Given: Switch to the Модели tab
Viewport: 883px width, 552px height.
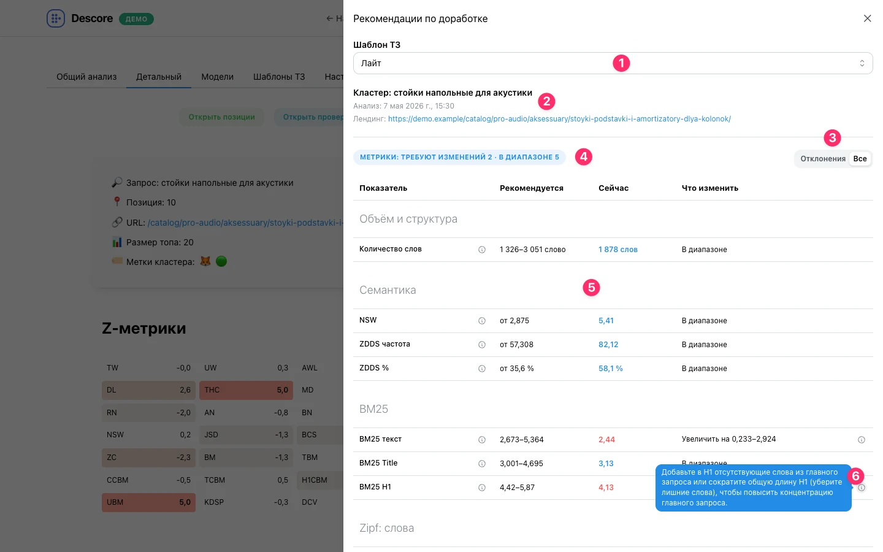Looking at the screenshot, I should 217,77.
